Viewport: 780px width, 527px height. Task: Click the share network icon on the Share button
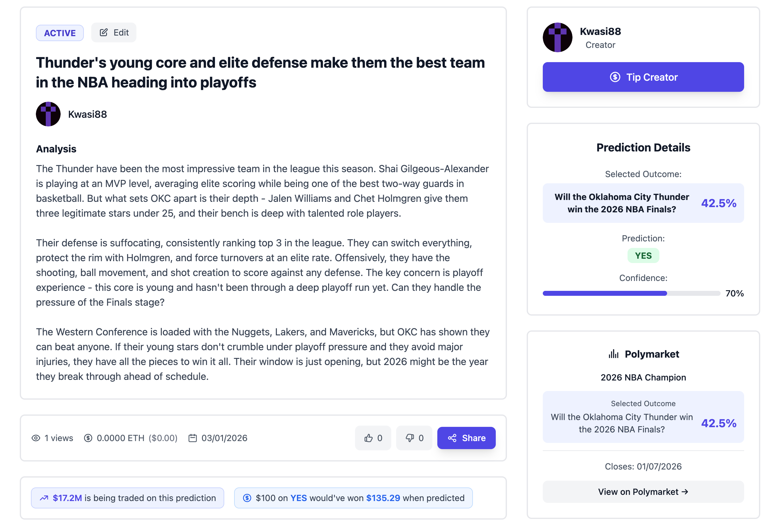click(452, 438)
